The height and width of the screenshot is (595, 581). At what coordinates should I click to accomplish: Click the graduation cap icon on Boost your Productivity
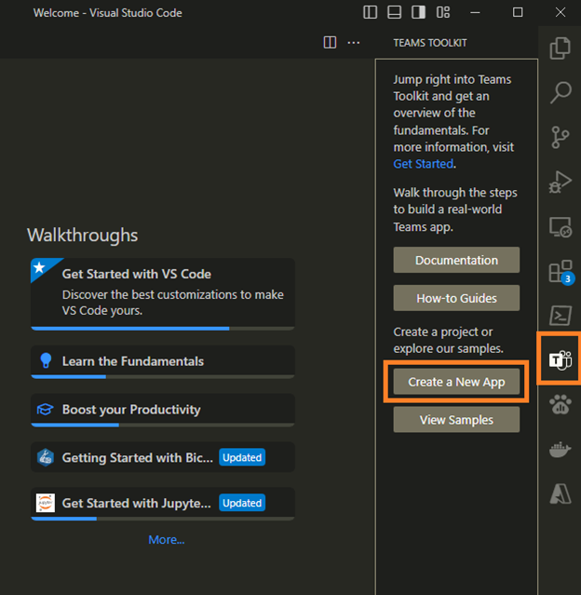[x=46, y=409]
